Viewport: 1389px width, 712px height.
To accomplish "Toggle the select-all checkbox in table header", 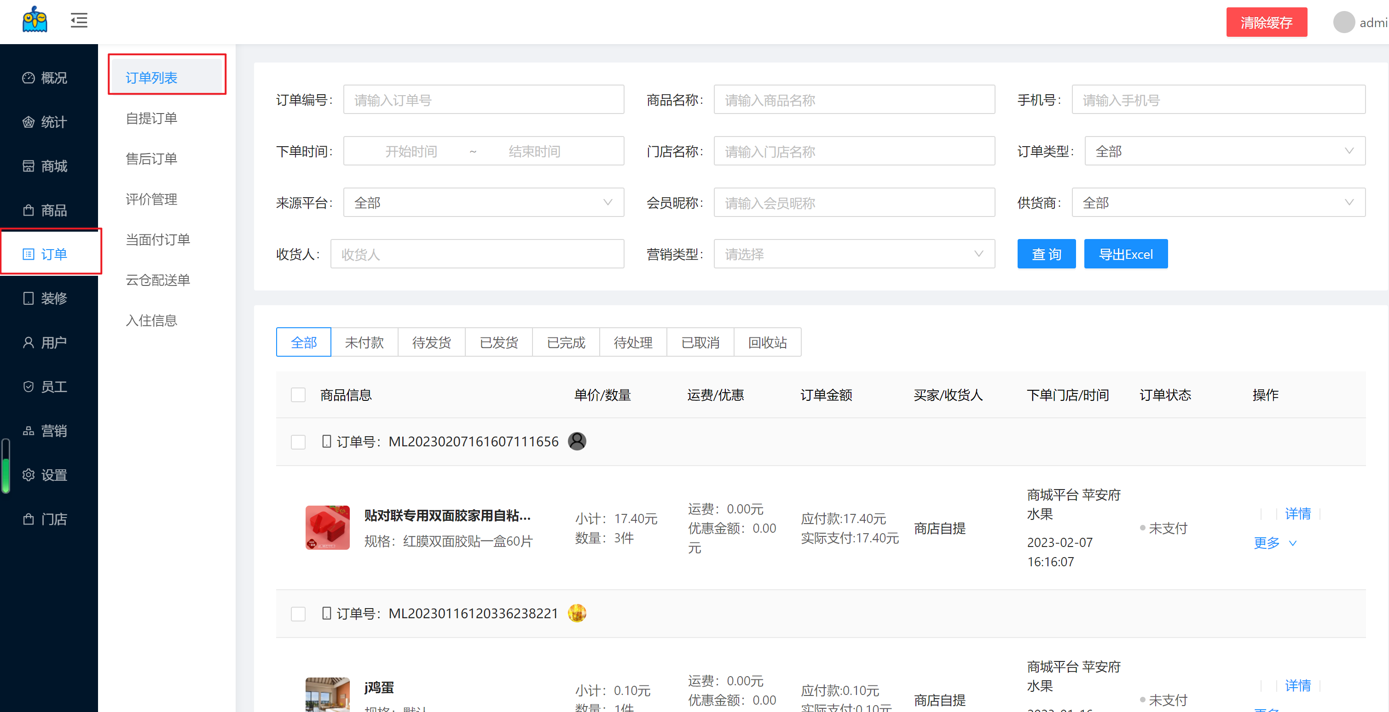I will point(298,395).
